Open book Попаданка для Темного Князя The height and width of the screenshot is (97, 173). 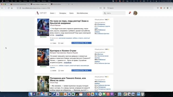tap(68, 79)
